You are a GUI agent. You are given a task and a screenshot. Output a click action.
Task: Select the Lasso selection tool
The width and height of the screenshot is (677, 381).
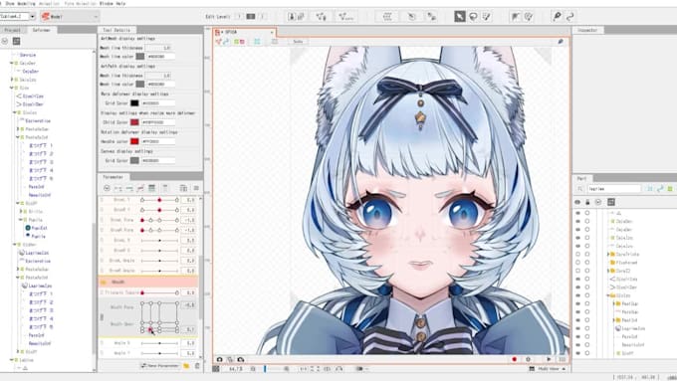tap(473, 16)
